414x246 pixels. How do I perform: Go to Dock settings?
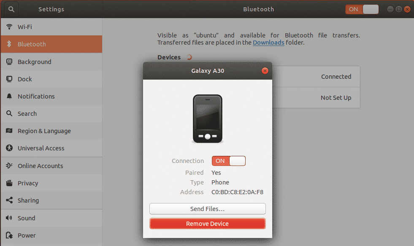tap(51, 79)
